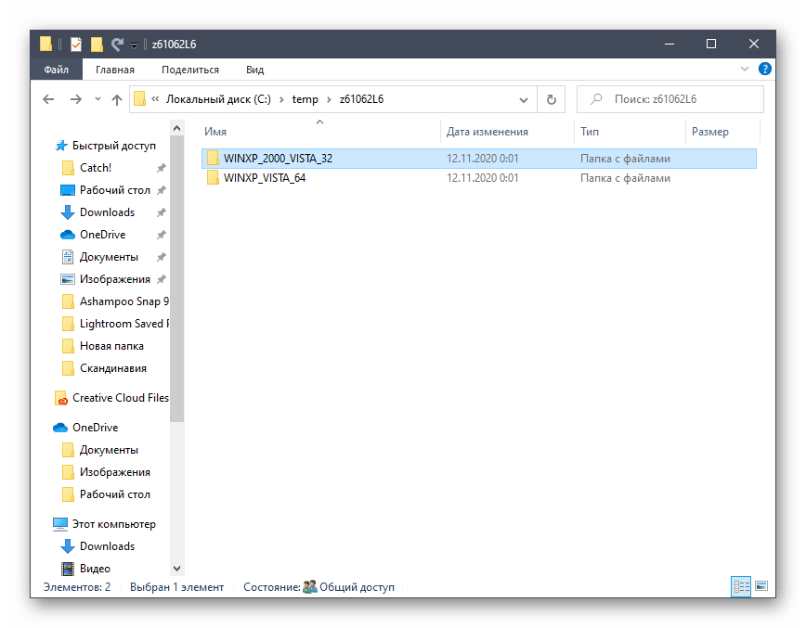This screenshot has height=628, width=806.
Task: Switch to the Главная ribbon tab
Action: (115, 70)
